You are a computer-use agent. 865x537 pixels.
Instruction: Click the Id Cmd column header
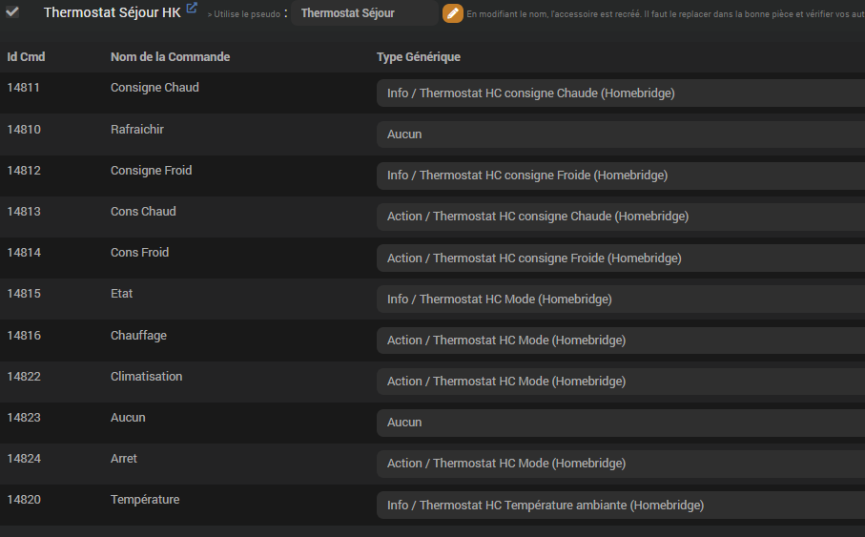[26, 57]
